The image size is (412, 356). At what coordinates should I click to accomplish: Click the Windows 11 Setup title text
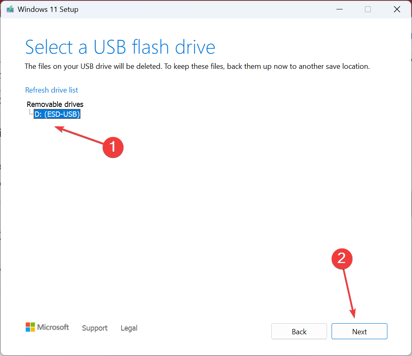pyautogui.click(x=48, y=9)
